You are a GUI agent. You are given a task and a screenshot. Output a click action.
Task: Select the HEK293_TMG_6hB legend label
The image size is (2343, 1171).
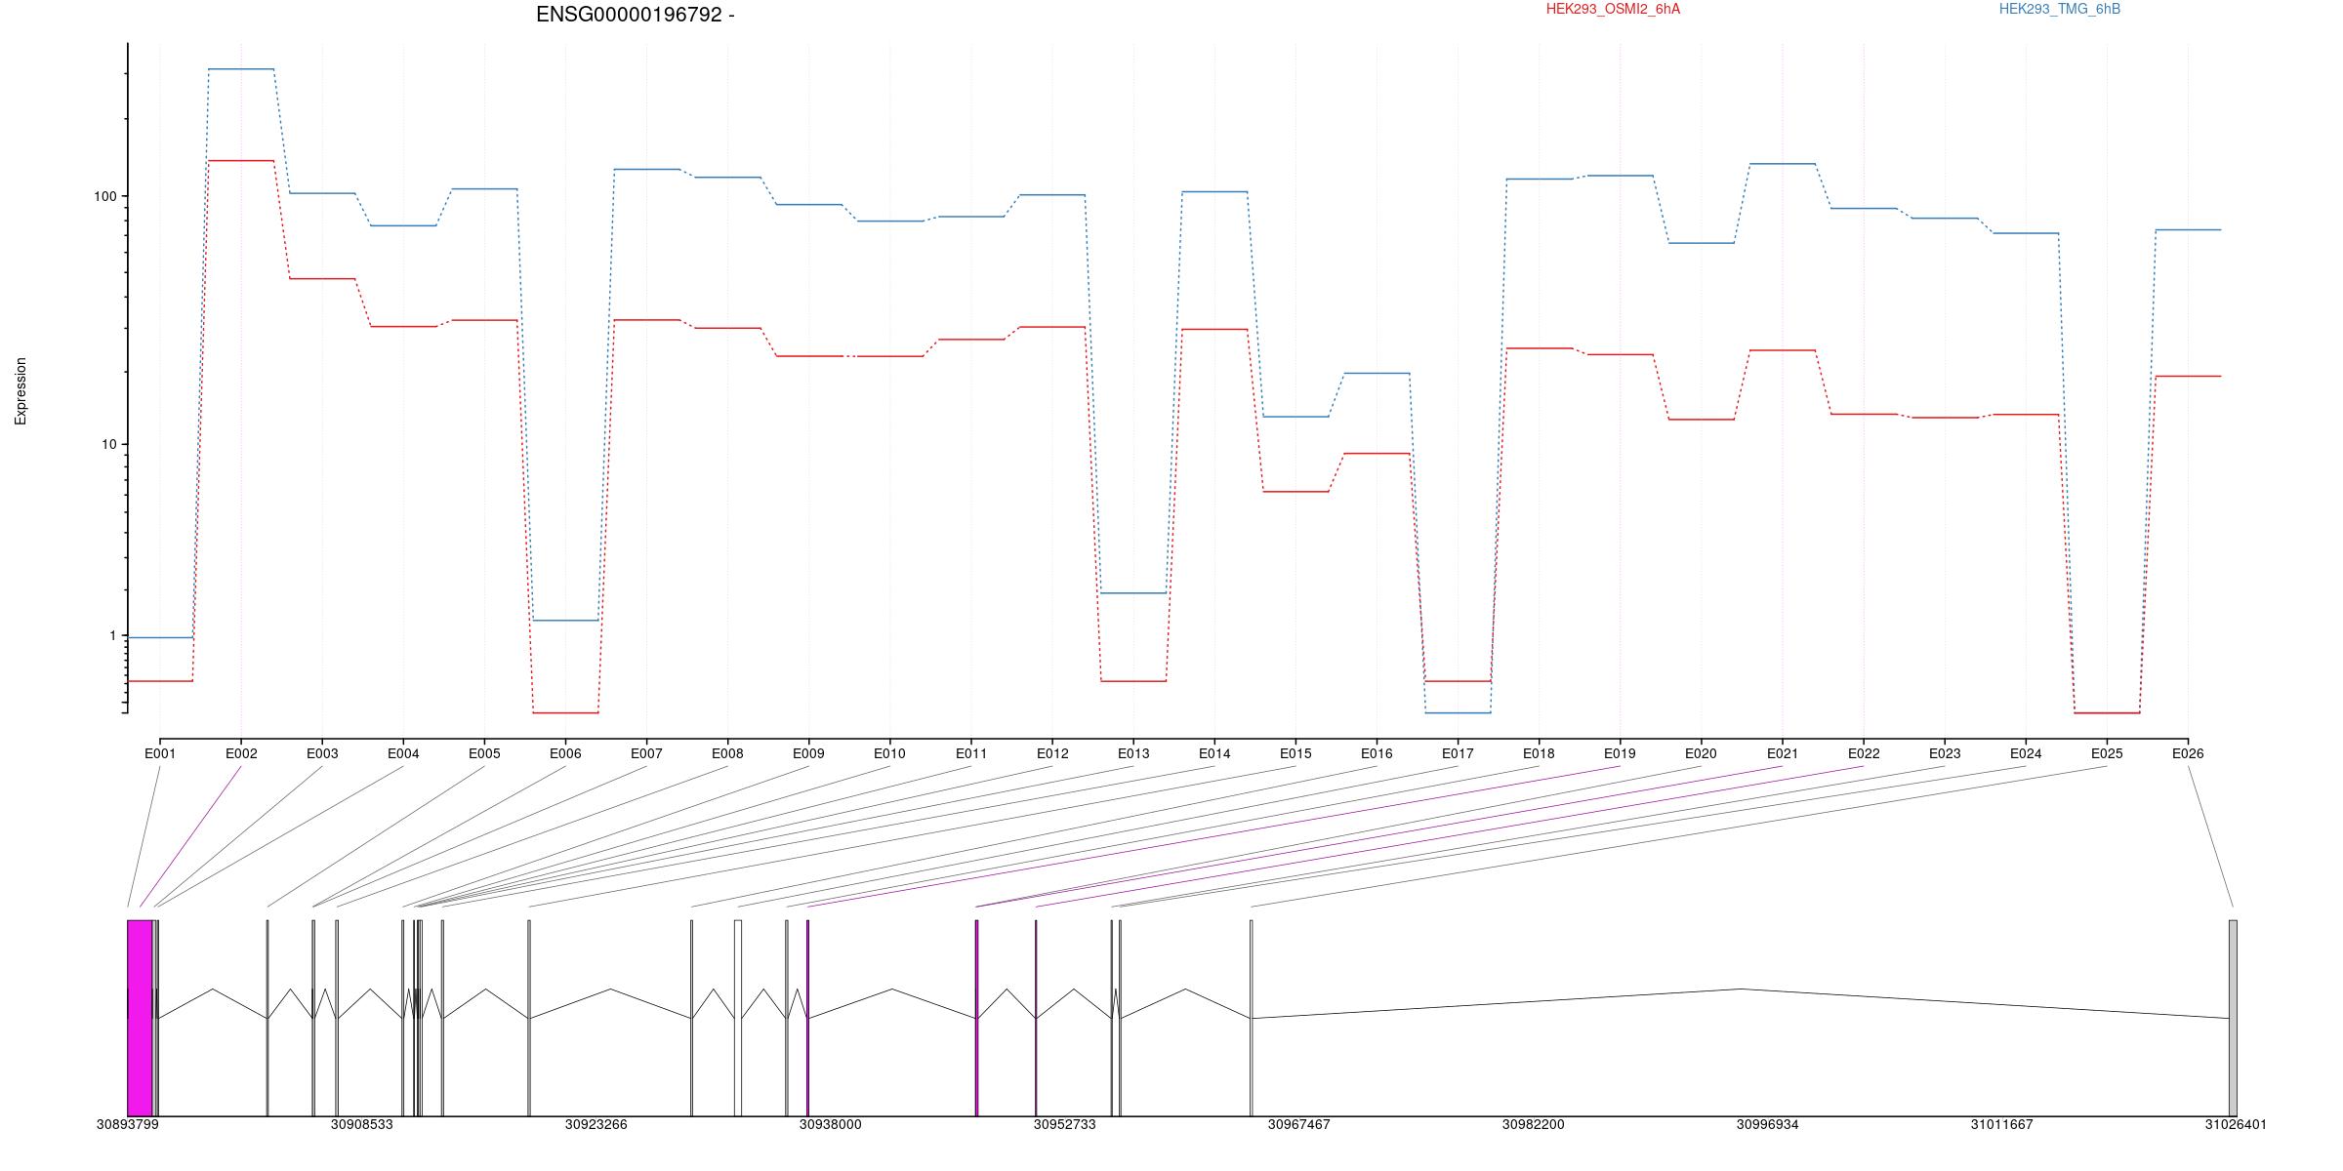click(x=2060, y=9)
